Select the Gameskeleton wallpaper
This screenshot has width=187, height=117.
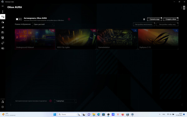click(x=117, y=39)
